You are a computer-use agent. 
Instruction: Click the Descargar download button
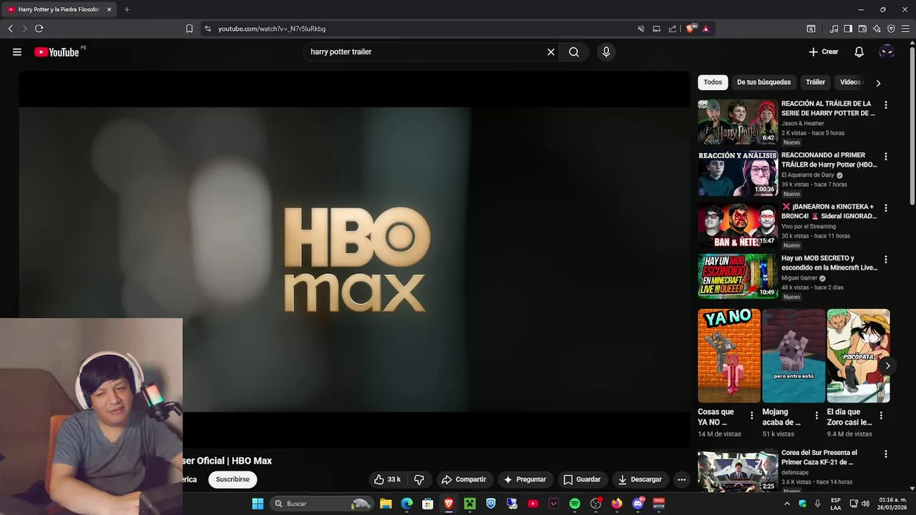(x=640, y=479)
